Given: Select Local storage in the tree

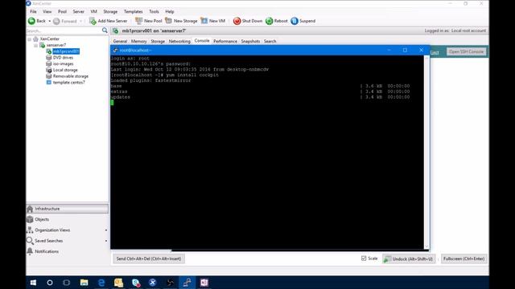Looking at the screenshot, I should coord(65,70).
